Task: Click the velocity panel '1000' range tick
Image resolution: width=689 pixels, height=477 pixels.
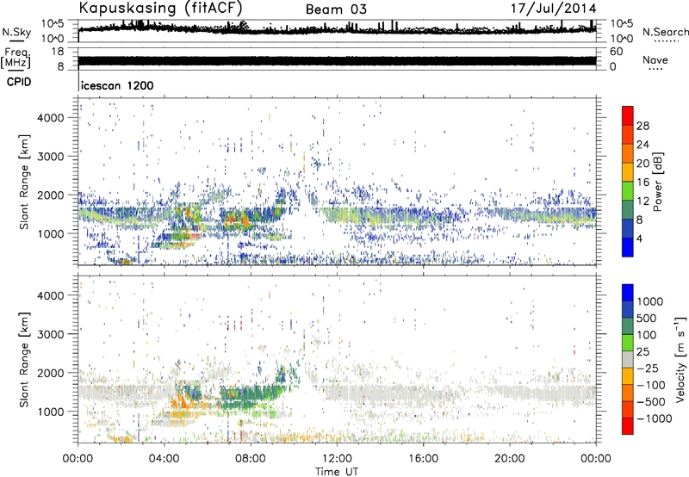Action: pos(51,412)
